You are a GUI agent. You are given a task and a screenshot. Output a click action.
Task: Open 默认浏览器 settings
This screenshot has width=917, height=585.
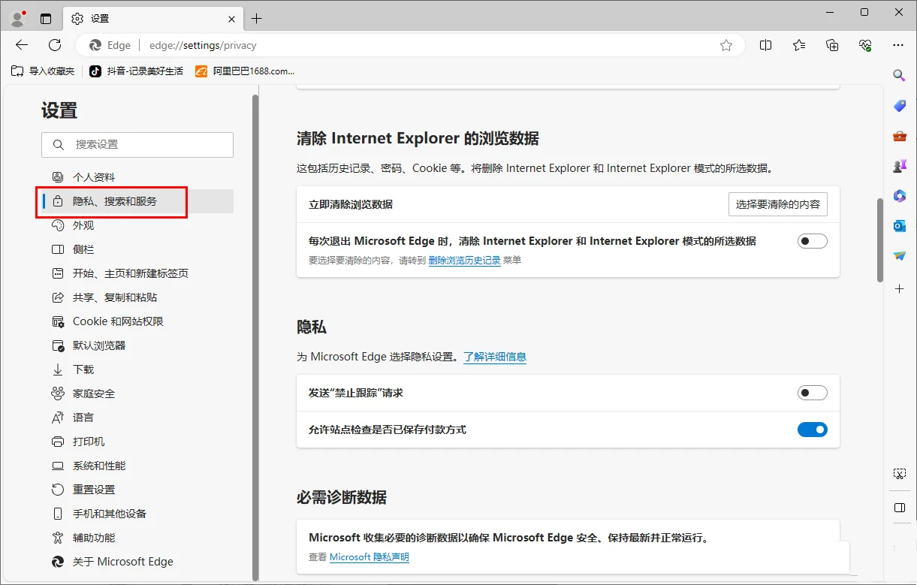click(x=137, y=345)
